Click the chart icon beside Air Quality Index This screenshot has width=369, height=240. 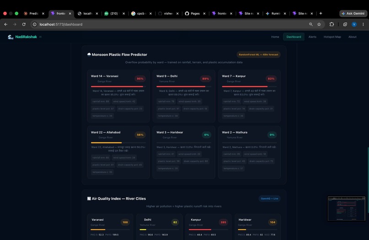(x=89, y=198)
